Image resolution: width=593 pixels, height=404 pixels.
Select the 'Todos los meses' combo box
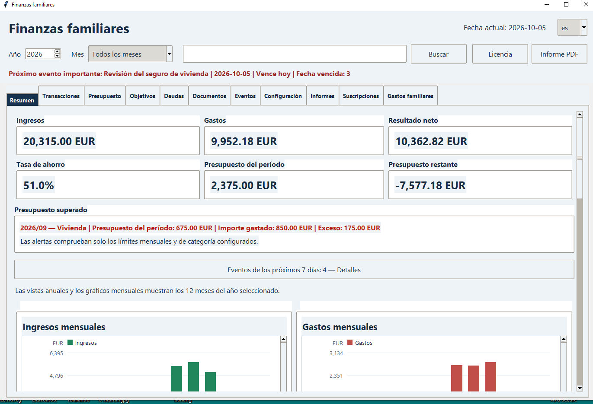[130, 54]
